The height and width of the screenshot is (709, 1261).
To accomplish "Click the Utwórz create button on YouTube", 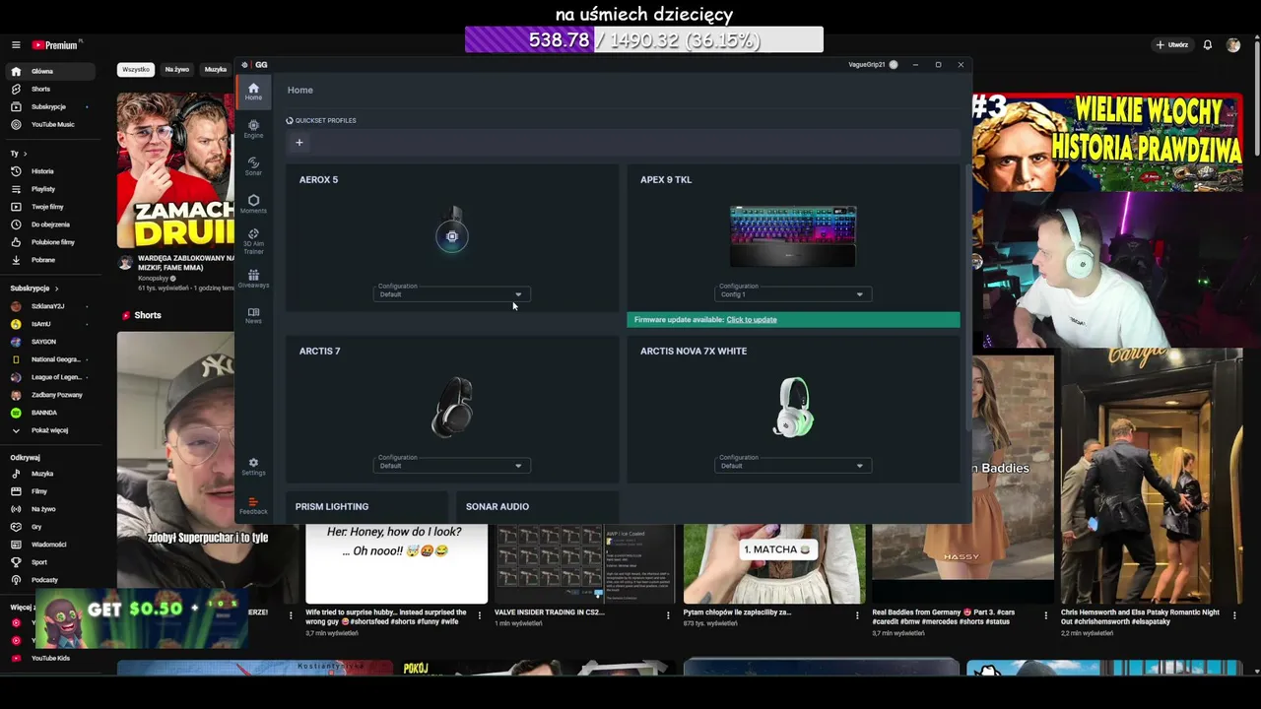I will (x=1172, y=45).
